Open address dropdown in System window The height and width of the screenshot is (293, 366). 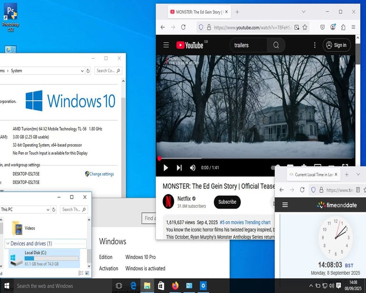pyautogui.click(x=82, y=71)
